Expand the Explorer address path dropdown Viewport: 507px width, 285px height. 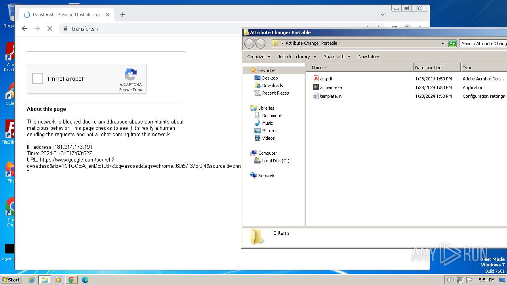pyautogui.click(x=442, y=44)
